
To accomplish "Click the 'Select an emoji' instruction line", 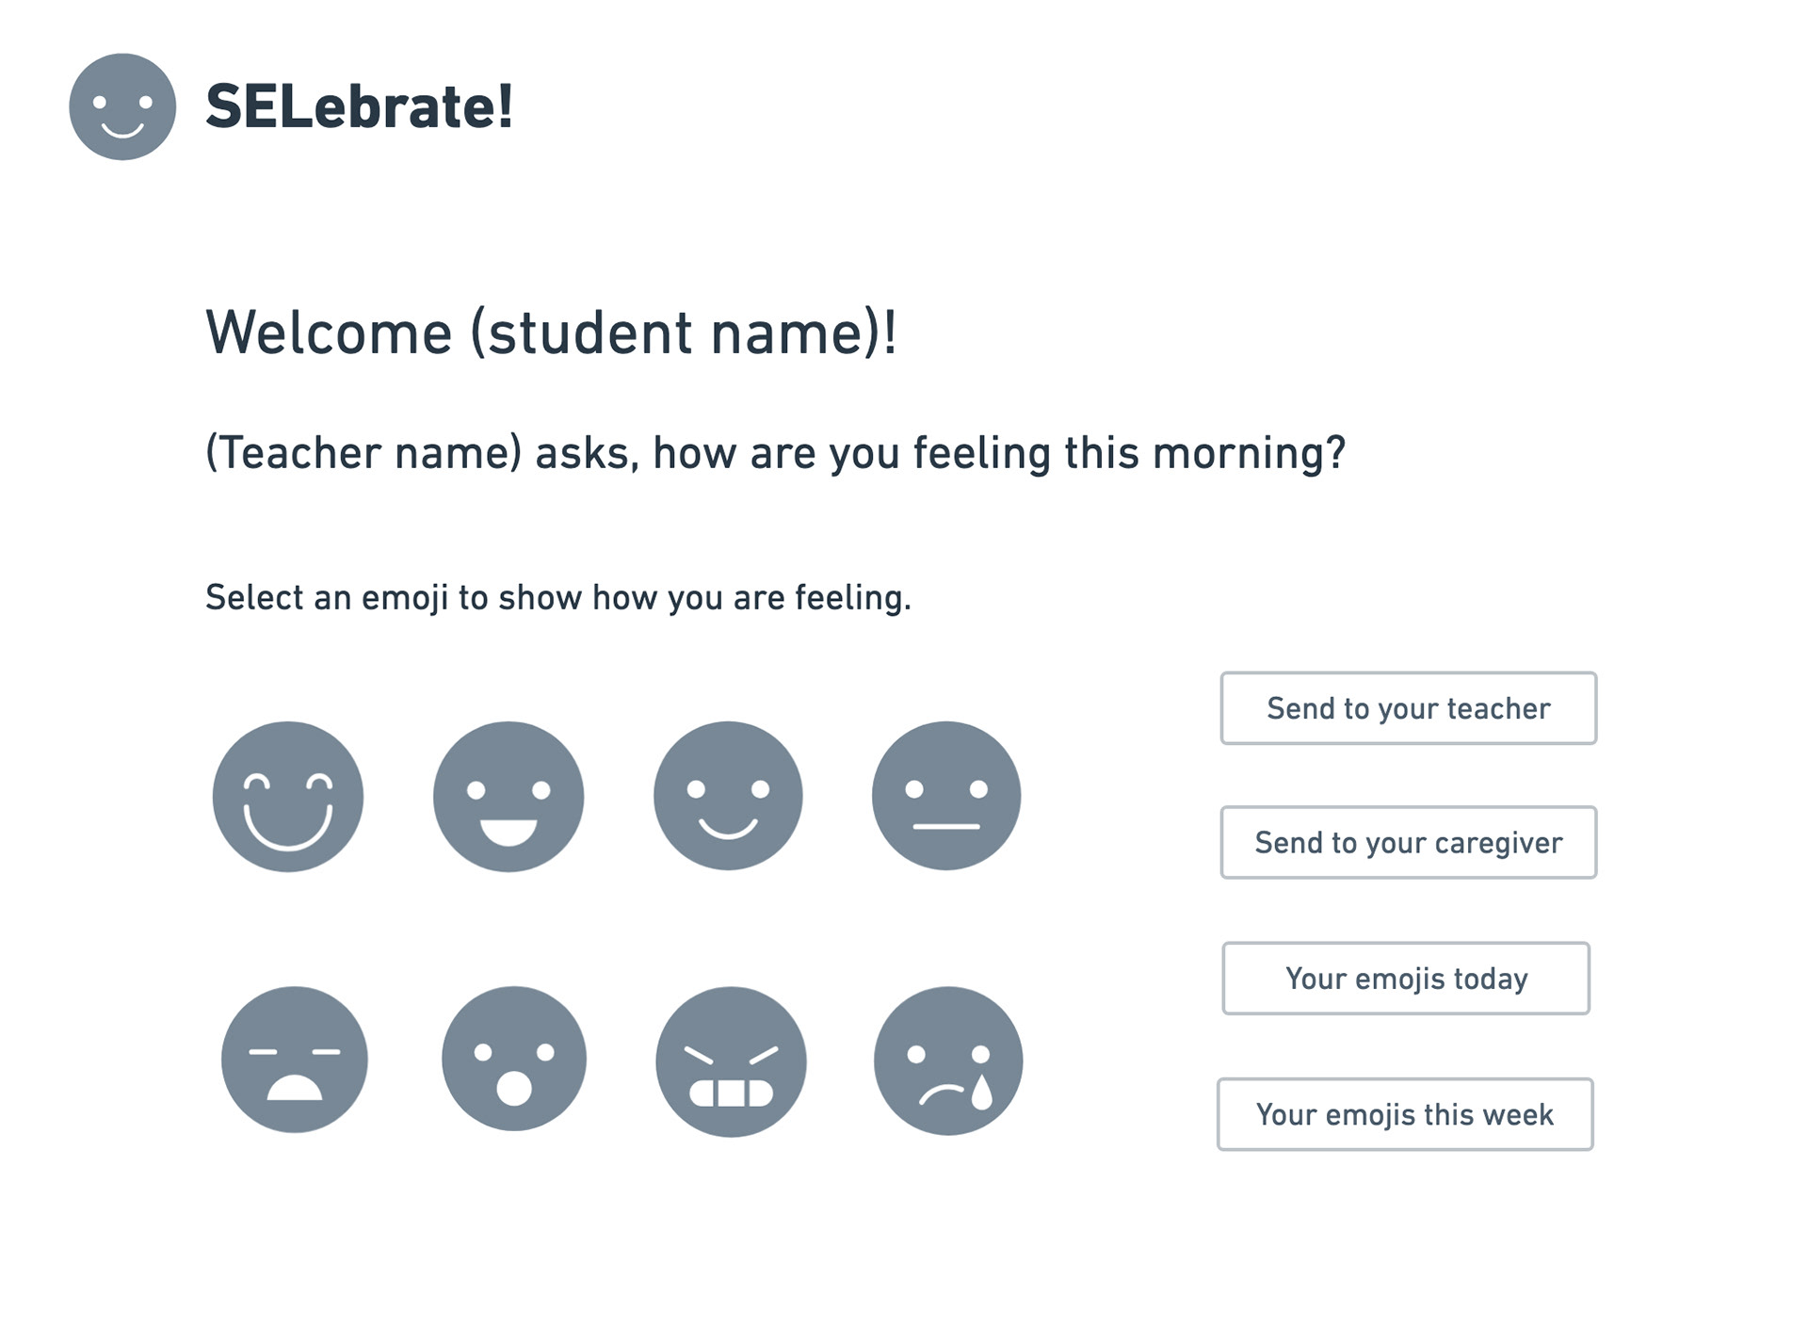I will click(x=558, y=597).
